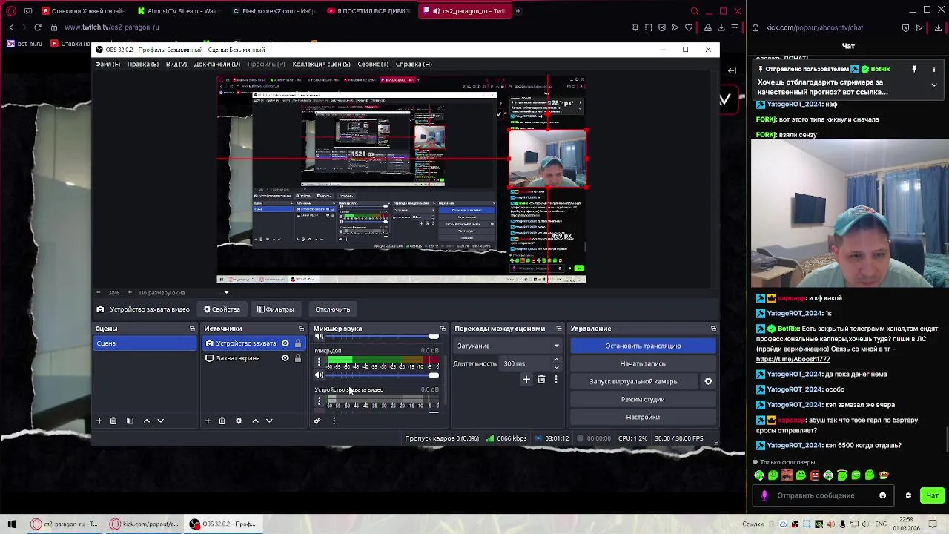This screenshot has width=949, height=534.
Task: Open Свойства for selected source
Action: [x=222, y=309]
